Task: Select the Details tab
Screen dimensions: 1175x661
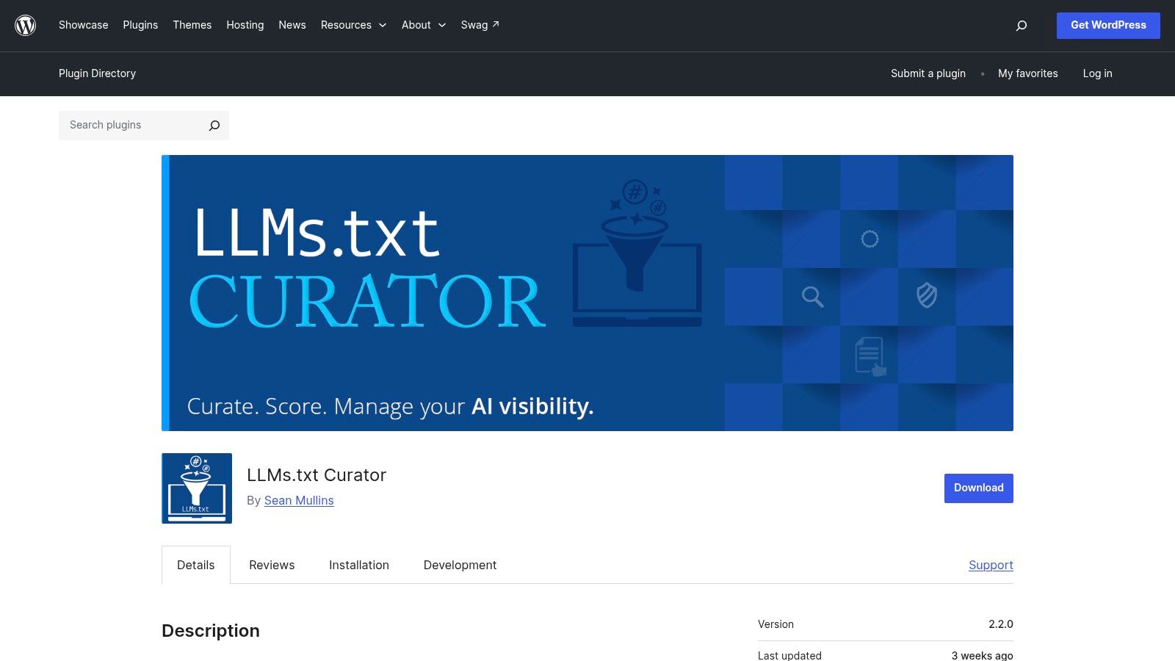Action: (196, 565)
